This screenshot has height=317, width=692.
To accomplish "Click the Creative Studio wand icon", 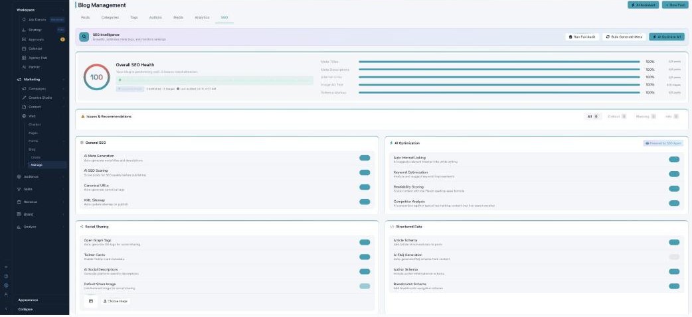I will tap(24, 97).
